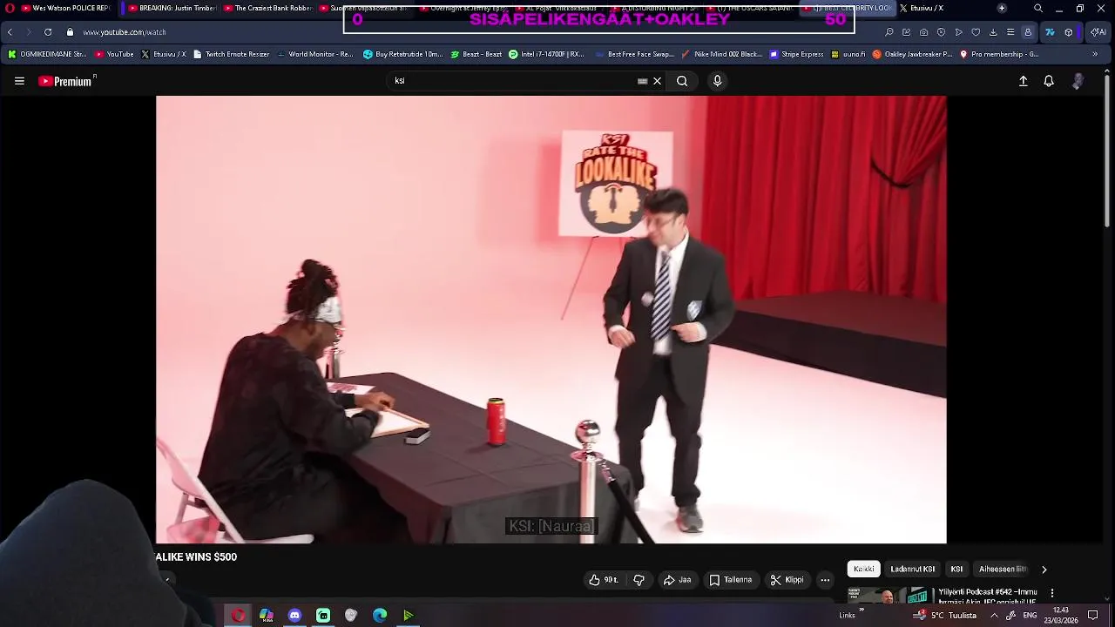Click the on-screen keyboard icon in search box
The width and height of the screenshot is (1115, 627).
[x=642, y=81]
